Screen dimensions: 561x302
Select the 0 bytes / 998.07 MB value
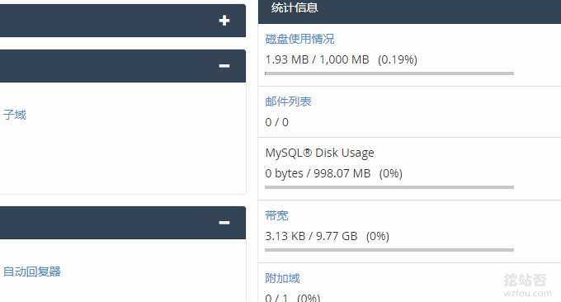(x=318, y=173)
